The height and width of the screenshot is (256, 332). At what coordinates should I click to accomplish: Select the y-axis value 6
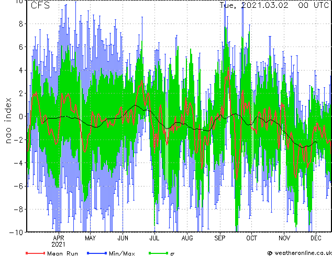pos(21,47)
